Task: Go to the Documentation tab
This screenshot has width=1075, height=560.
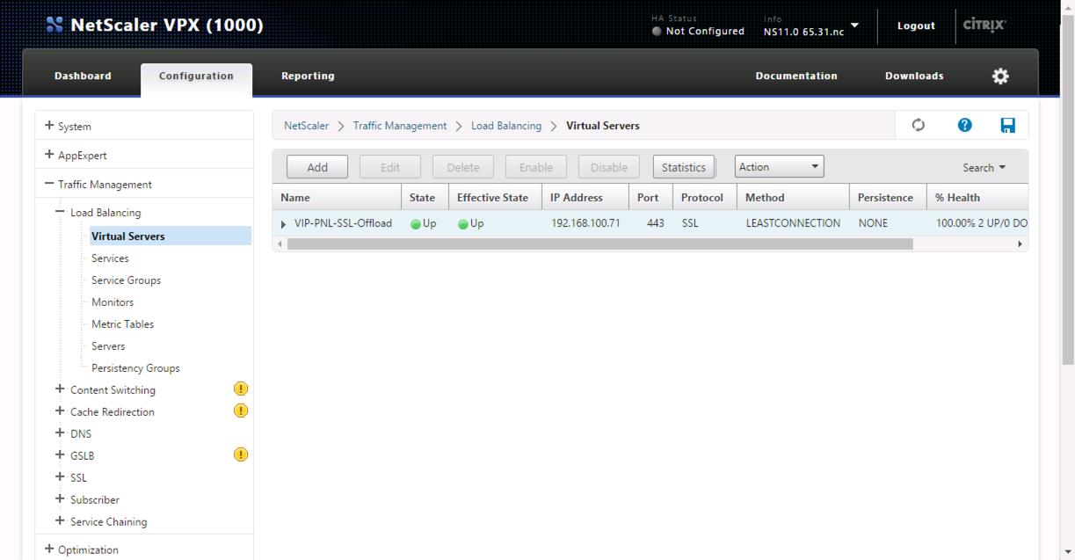Action: click(796, 76)
